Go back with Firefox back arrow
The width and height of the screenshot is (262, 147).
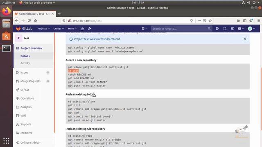tap(17, 21)
